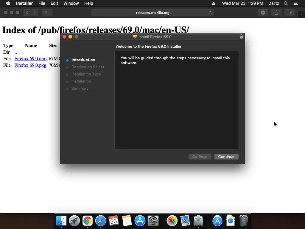This screenshot has height=229, width=305.
Task: Open Photos icon in Dock
Action: tap(172, 221)
